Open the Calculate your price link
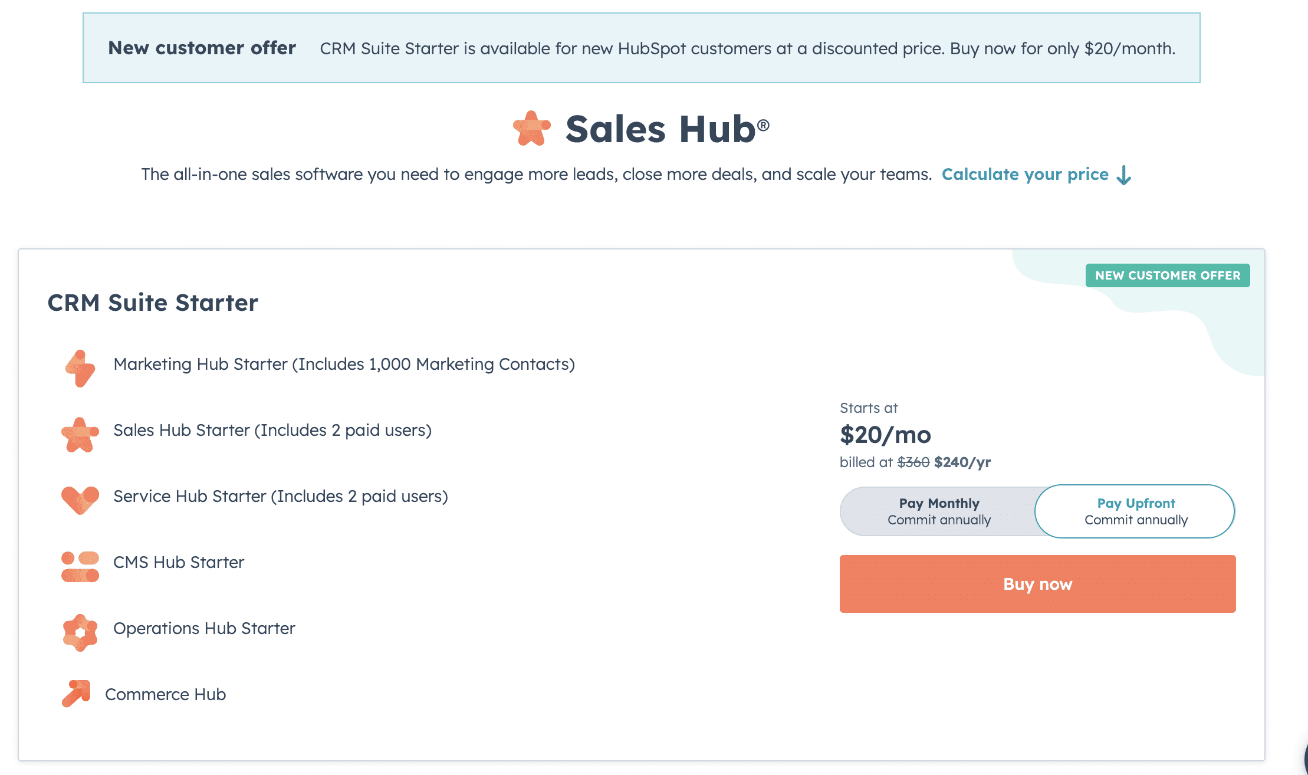 pyautogui.click(x=1025, y=175)
